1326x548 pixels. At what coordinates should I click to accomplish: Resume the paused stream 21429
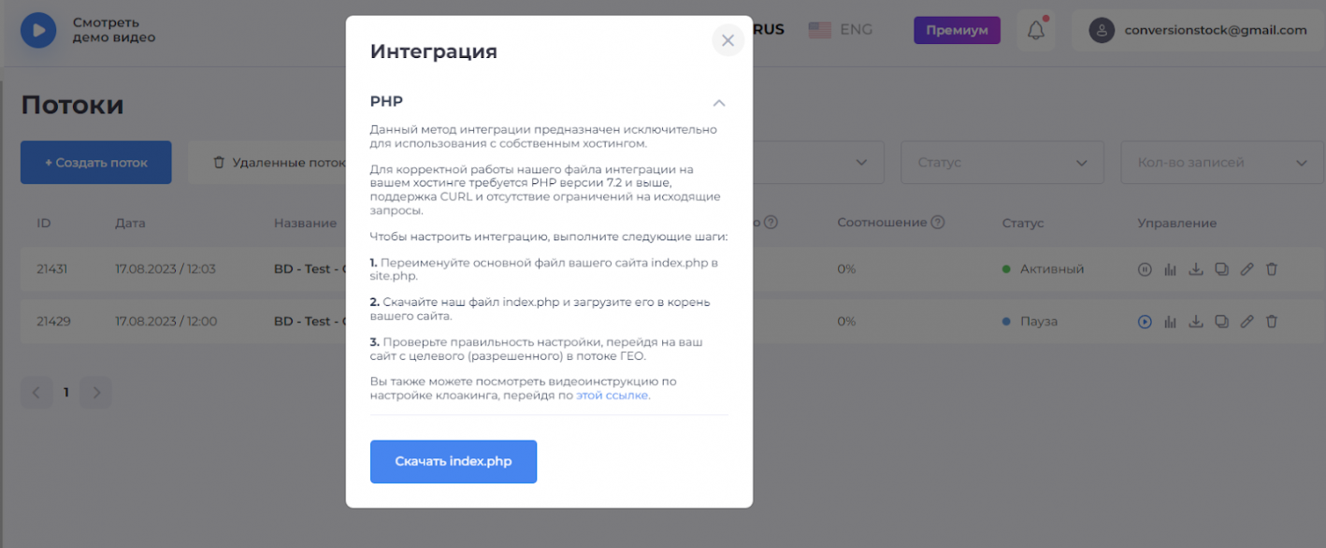(1144, 322)
